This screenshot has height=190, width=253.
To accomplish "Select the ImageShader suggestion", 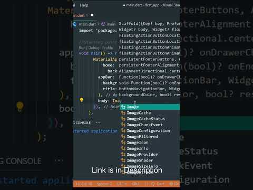I will (150, 160).
